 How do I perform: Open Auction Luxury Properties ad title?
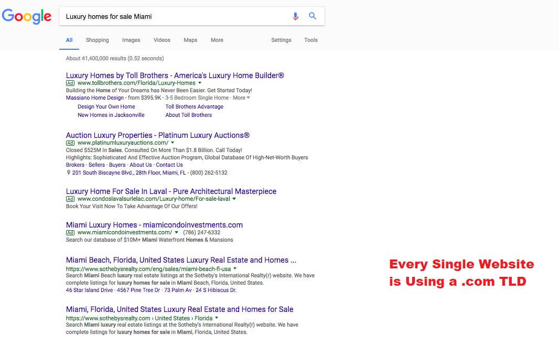coord(157,135)
